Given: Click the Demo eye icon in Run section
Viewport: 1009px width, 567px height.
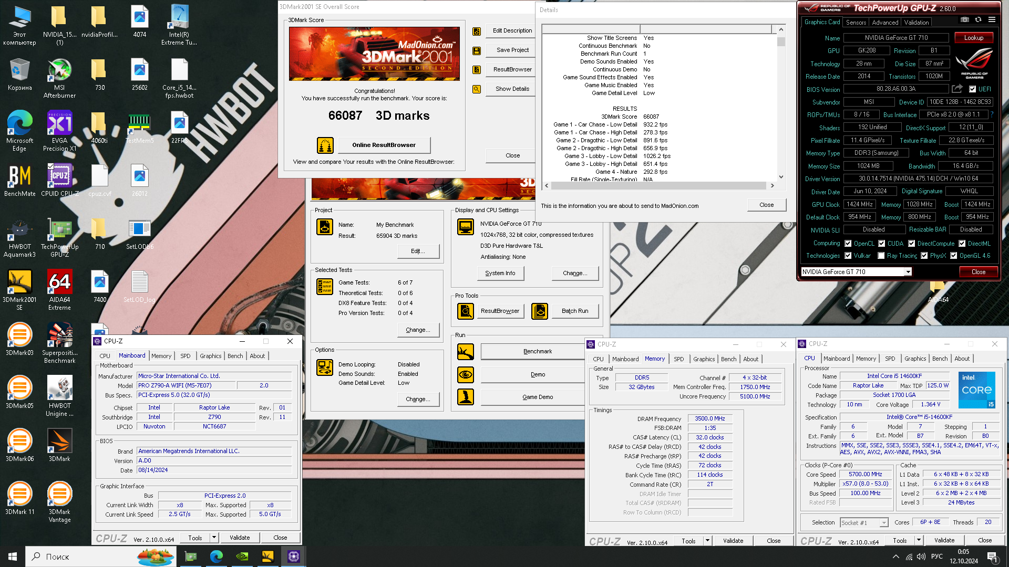Looking at the screenshot, I should (x=466, y=375).
